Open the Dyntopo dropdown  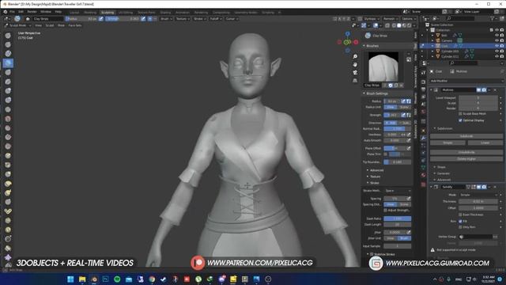371,19
